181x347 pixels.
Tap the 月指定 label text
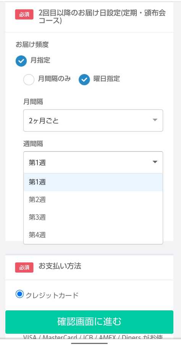(x=40, y=60)
